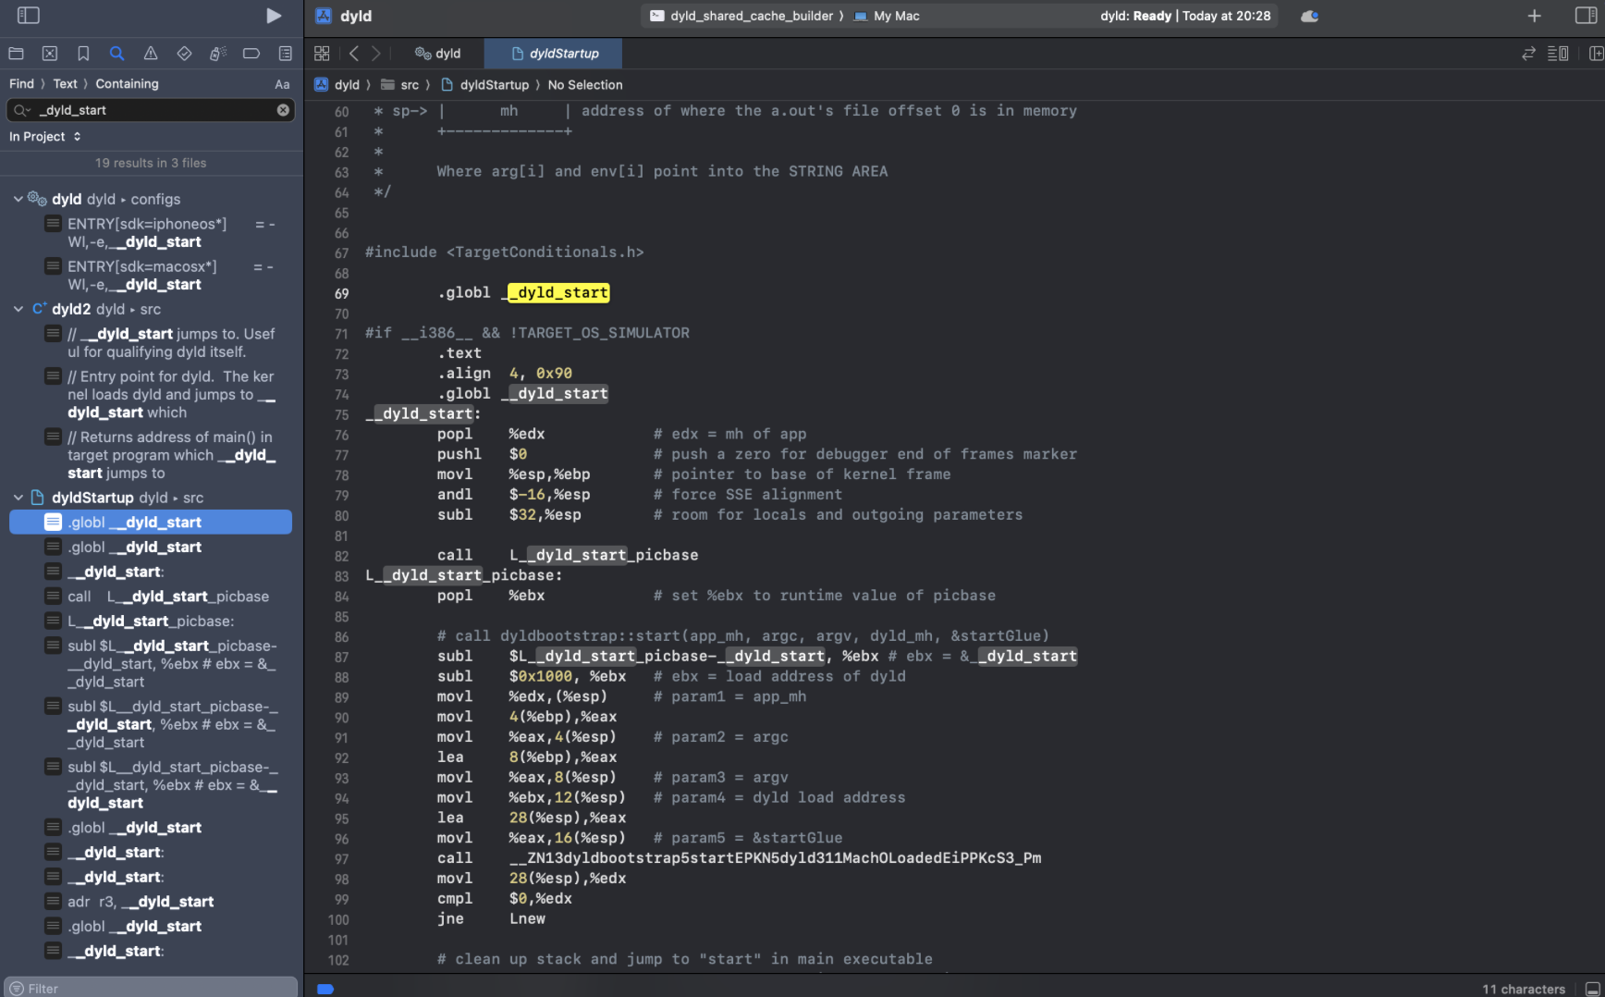Image resolution: width=1605 pixels, height=997 pixels.
Task: Change Containing match option
Action: [x=127, y=83]
